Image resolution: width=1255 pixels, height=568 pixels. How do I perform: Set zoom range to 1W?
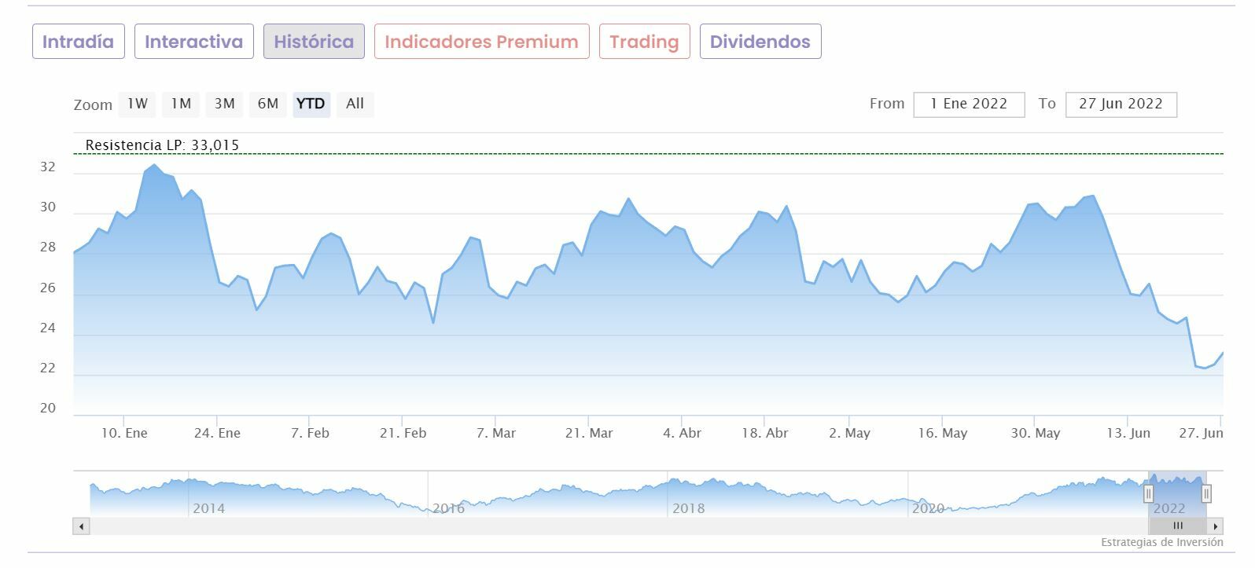click(x=138, y=104)
